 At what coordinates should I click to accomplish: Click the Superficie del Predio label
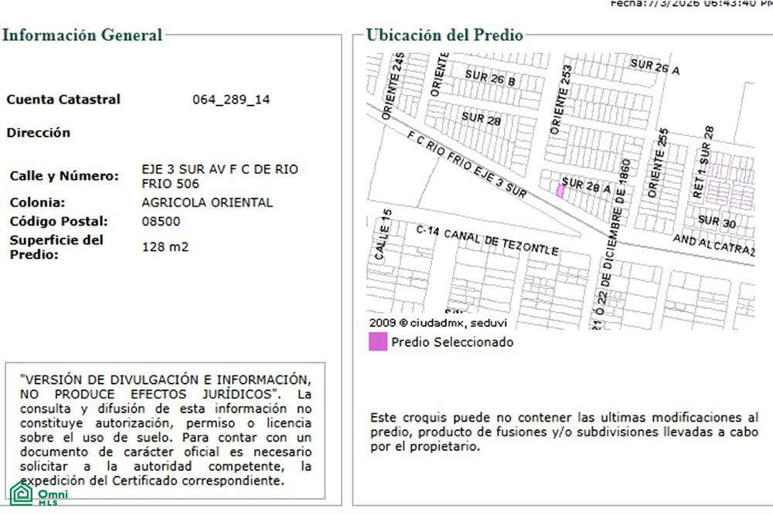click(x=56, y=247)
